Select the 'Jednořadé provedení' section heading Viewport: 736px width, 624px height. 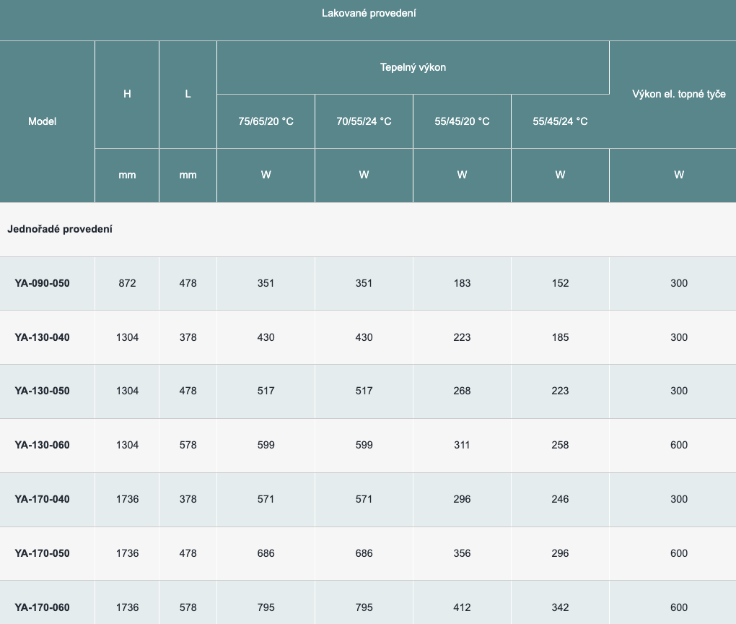[x=60, y=229]
